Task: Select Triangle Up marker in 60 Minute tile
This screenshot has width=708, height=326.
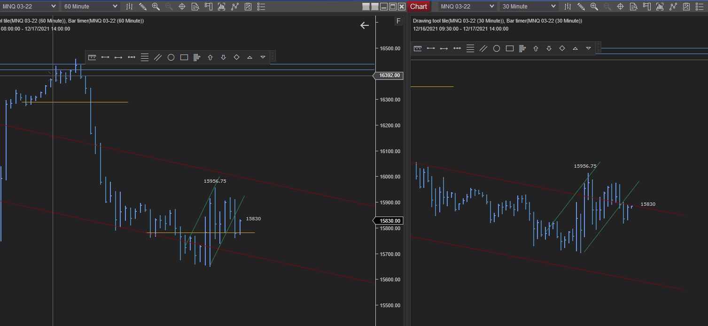Action: click(x=249, y=57)
